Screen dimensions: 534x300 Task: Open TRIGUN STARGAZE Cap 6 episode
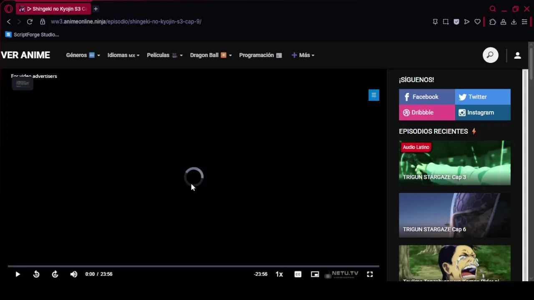455,215
